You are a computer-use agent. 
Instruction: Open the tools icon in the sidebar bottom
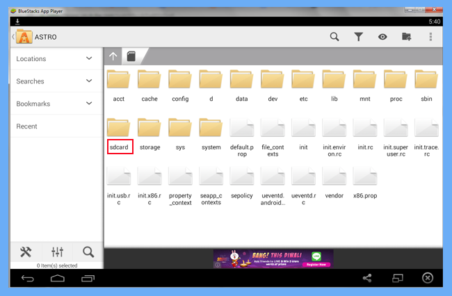(26, 252)
